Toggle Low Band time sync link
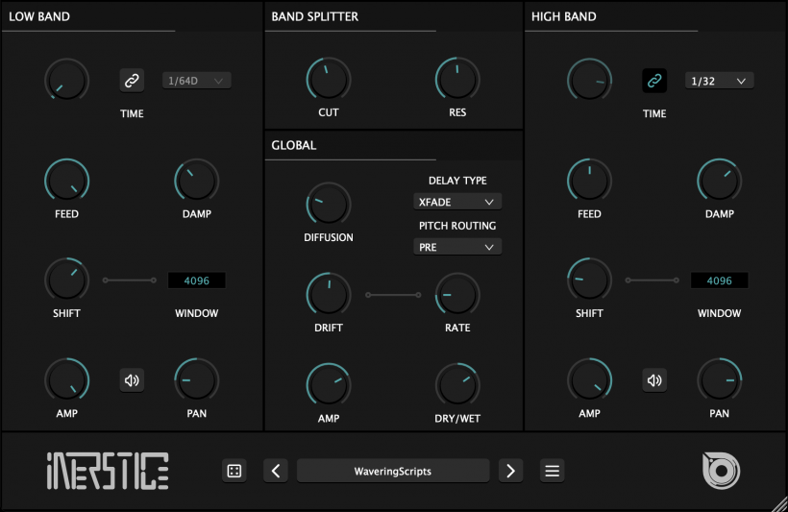Image resolution: width=788 pixels, height=512 pixels. click(132, 81)
